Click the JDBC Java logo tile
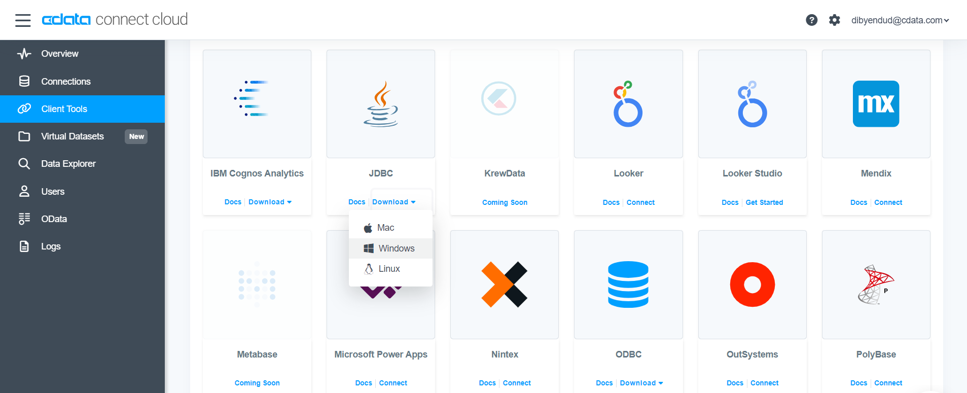 point(381,104)
